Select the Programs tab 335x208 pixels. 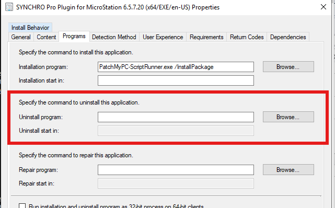coord(74,36)
